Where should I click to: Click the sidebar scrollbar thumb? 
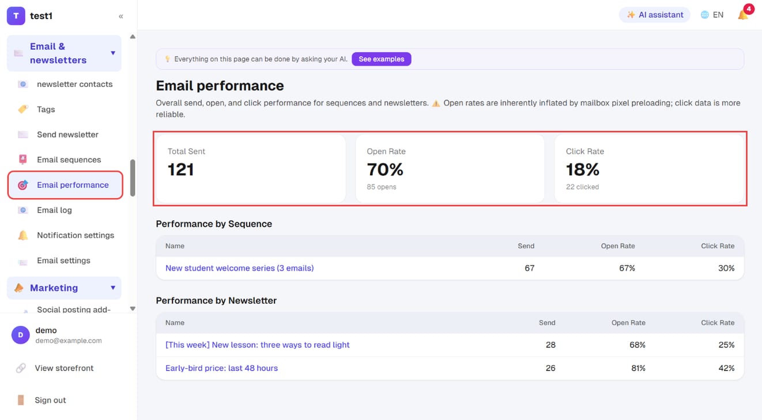click(133, 178)
